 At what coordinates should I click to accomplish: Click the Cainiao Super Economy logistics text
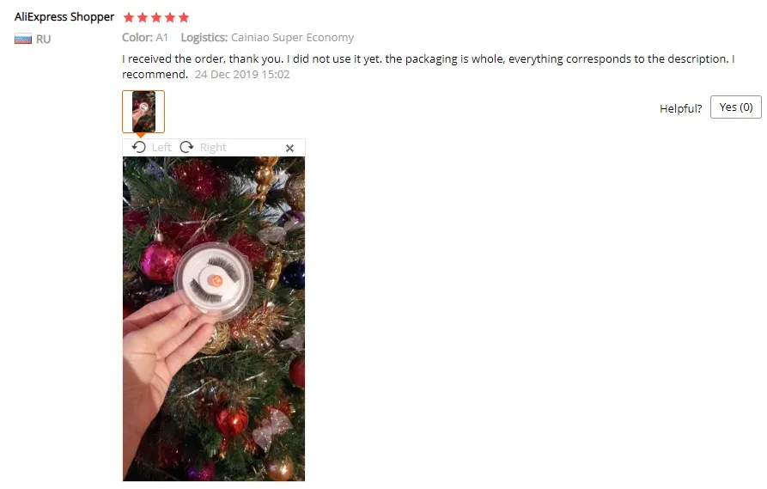click(x=292, y=38)
